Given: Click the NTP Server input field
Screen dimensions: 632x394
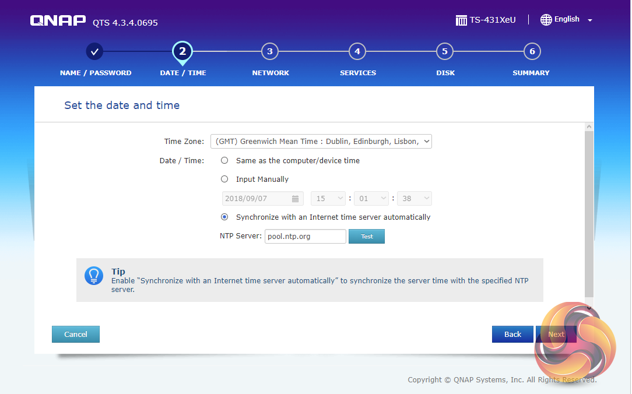Looking at the screenshot, I should click(305, 237).
